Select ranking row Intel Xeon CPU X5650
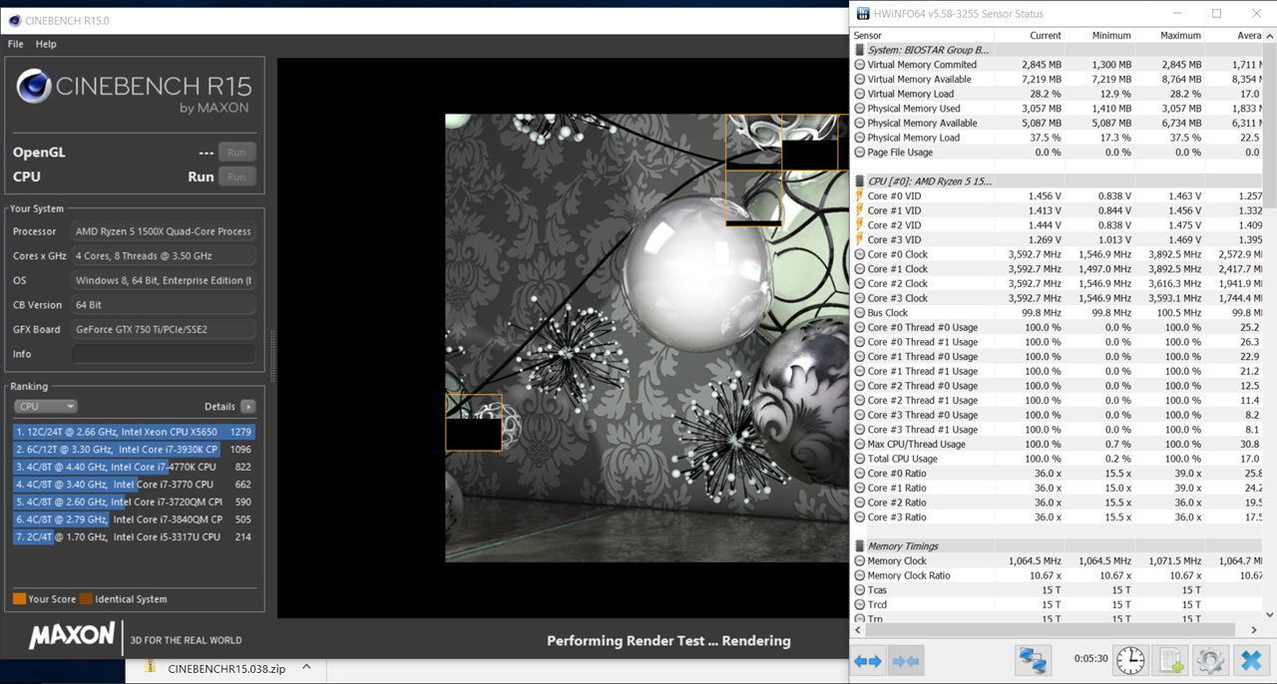The image size is (1277, 684). pos(134,432)
